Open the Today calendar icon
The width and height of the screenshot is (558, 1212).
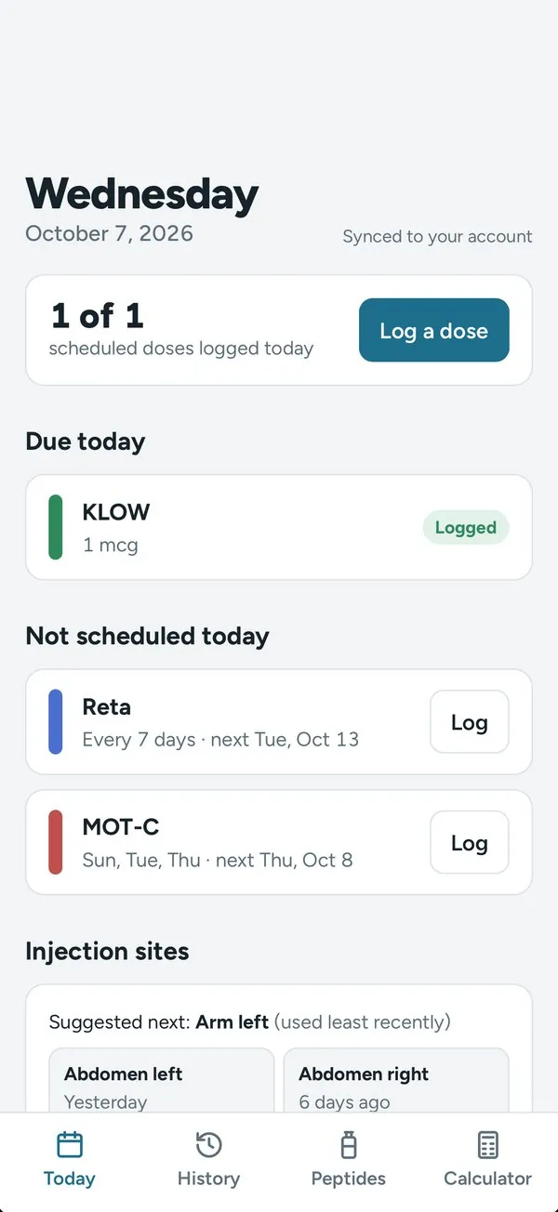pos(70,1144)
